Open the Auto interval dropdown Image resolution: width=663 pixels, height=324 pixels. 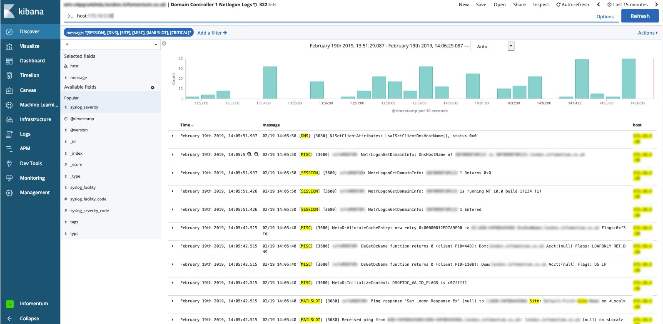(493, 46)
